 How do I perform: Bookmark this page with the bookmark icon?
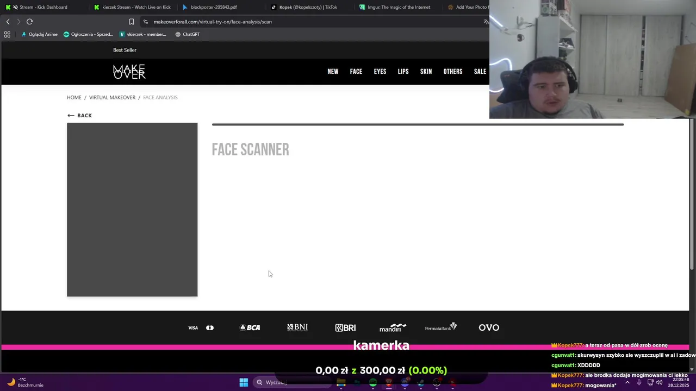[131, 22]
